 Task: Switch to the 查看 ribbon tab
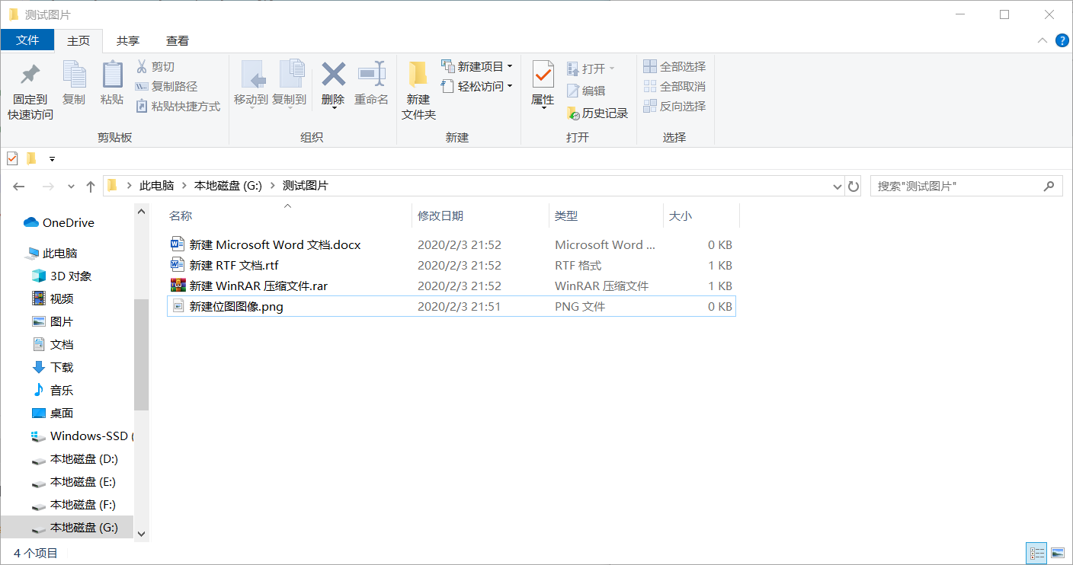[178, 40]
